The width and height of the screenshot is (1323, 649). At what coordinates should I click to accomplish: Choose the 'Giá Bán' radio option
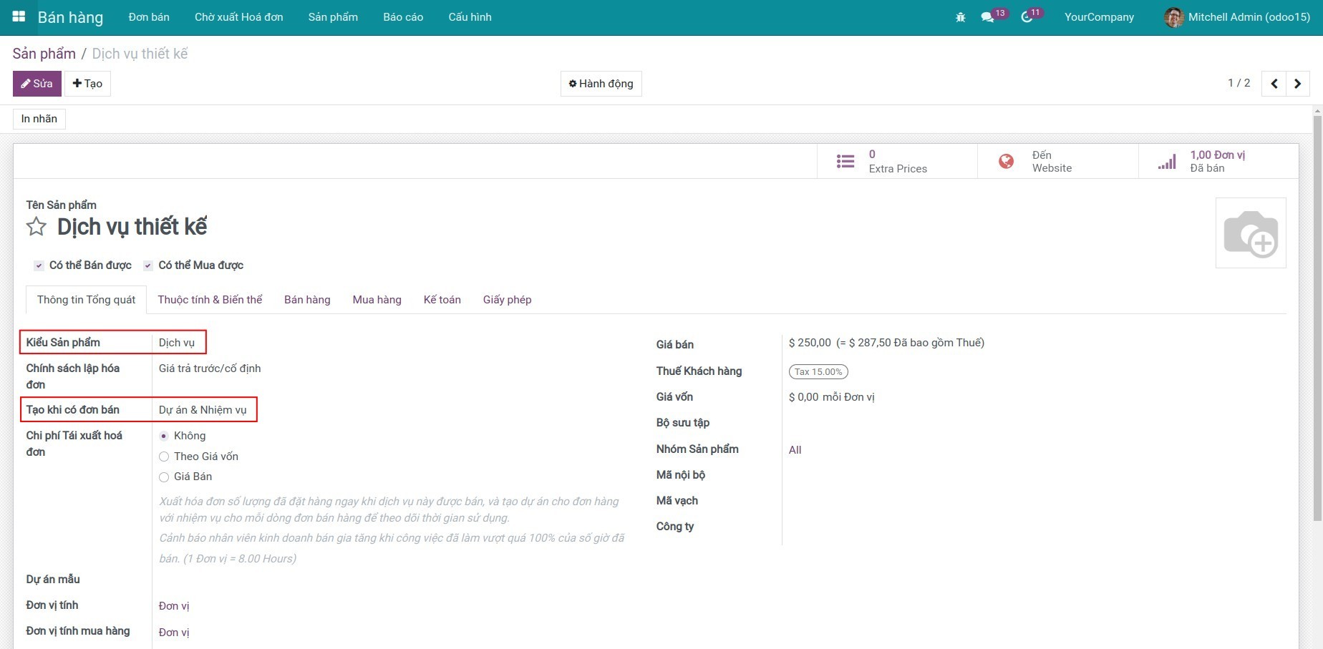pos(164,477)
